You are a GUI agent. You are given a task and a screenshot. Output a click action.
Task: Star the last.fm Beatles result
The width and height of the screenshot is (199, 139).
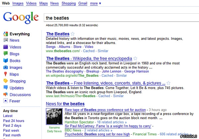point(168,83)
